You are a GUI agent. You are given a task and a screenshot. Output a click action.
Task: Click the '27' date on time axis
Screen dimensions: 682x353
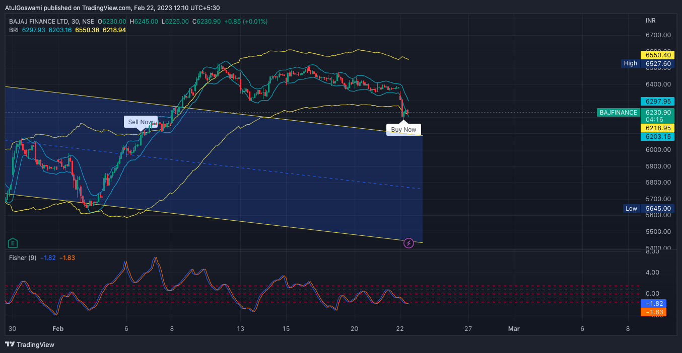(x=468, y=328)
